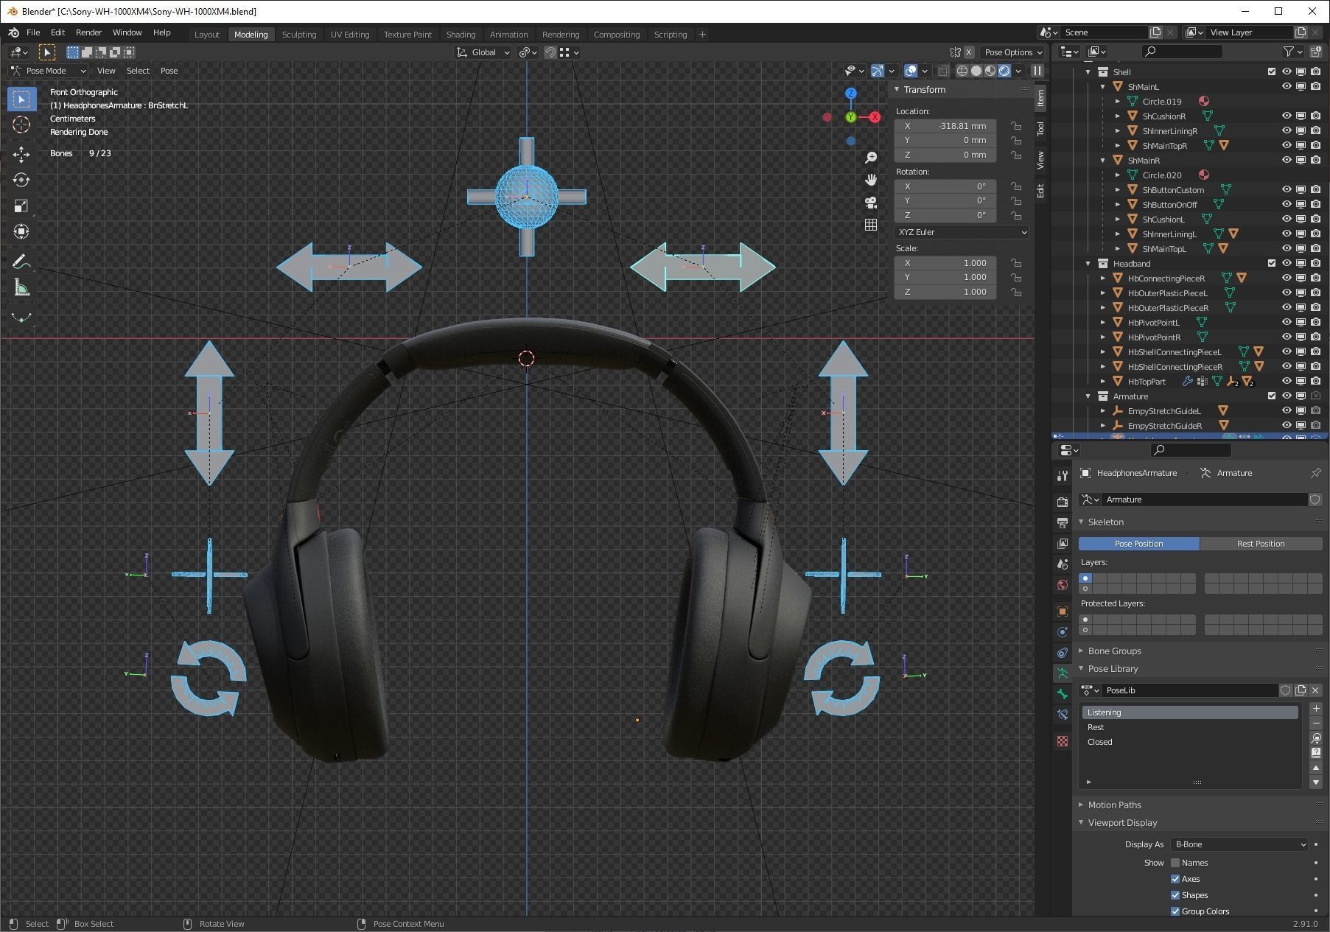Open the Tool sidebar tab
This screenshot has width=1330, height=932.
[1040, 129]
